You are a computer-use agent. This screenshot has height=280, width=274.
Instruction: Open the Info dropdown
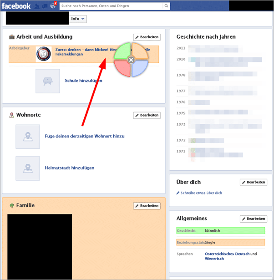pyautogui.click(x=78, y=19)
